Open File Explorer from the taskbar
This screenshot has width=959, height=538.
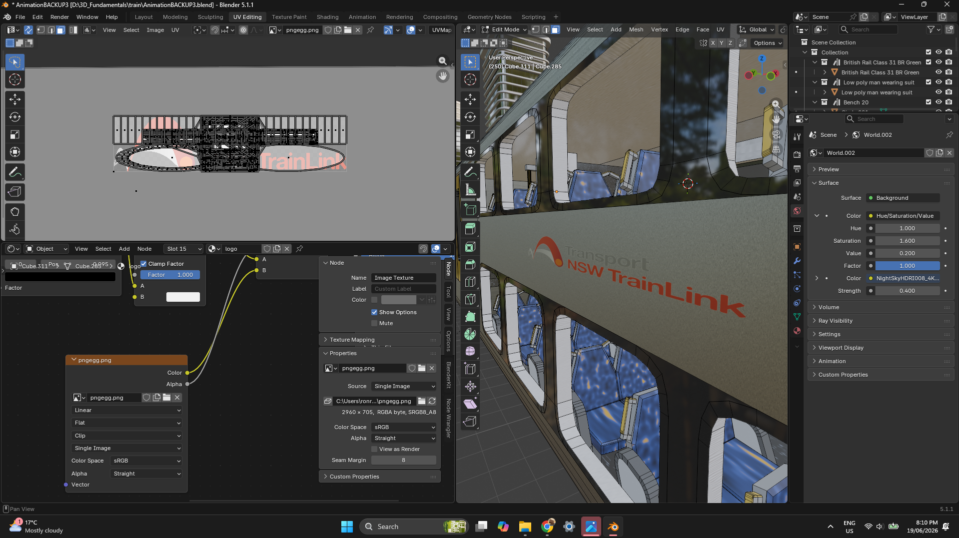[x=525, y=527]
